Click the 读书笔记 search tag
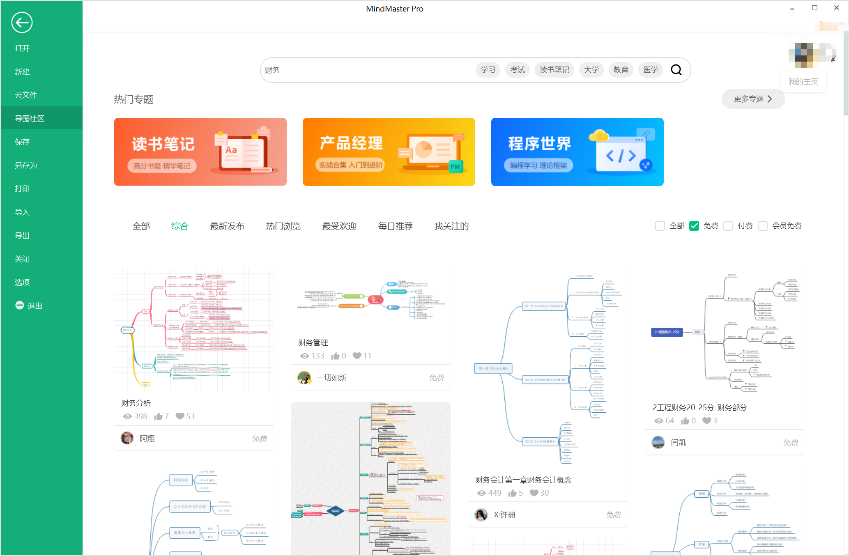 [554, 70]
